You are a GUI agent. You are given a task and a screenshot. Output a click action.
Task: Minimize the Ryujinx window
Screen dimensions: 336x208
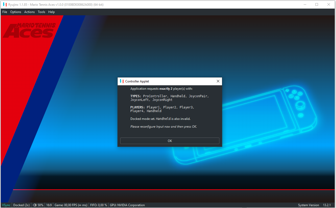(x=305, y=4)
